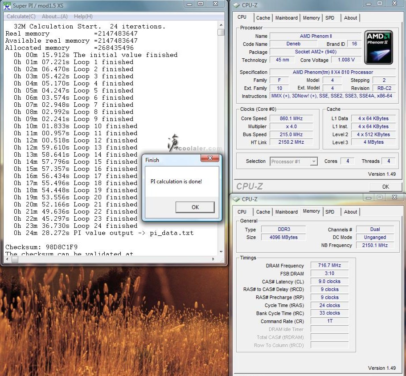
Task: Minimize the upper CPU-Z window
Action: (x=369, y=4)
